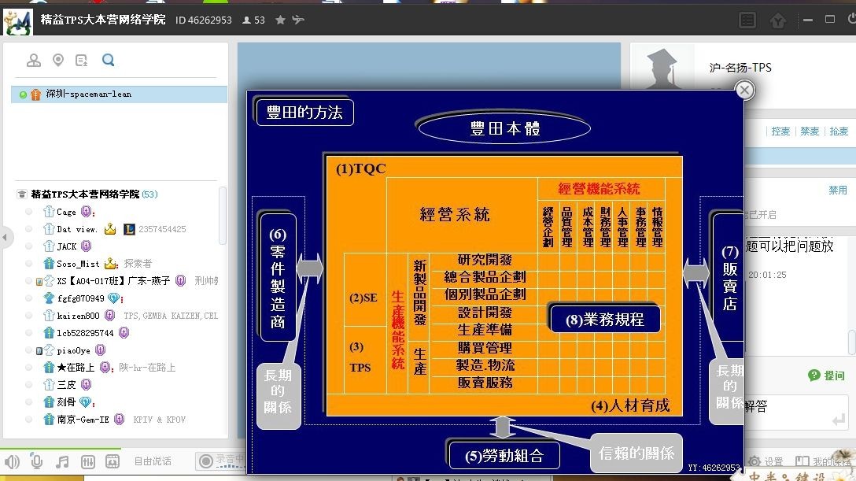This screenshot has width=856, height=481.
Task: Open the list panel icon in title bar
Action: coord(747,20)
